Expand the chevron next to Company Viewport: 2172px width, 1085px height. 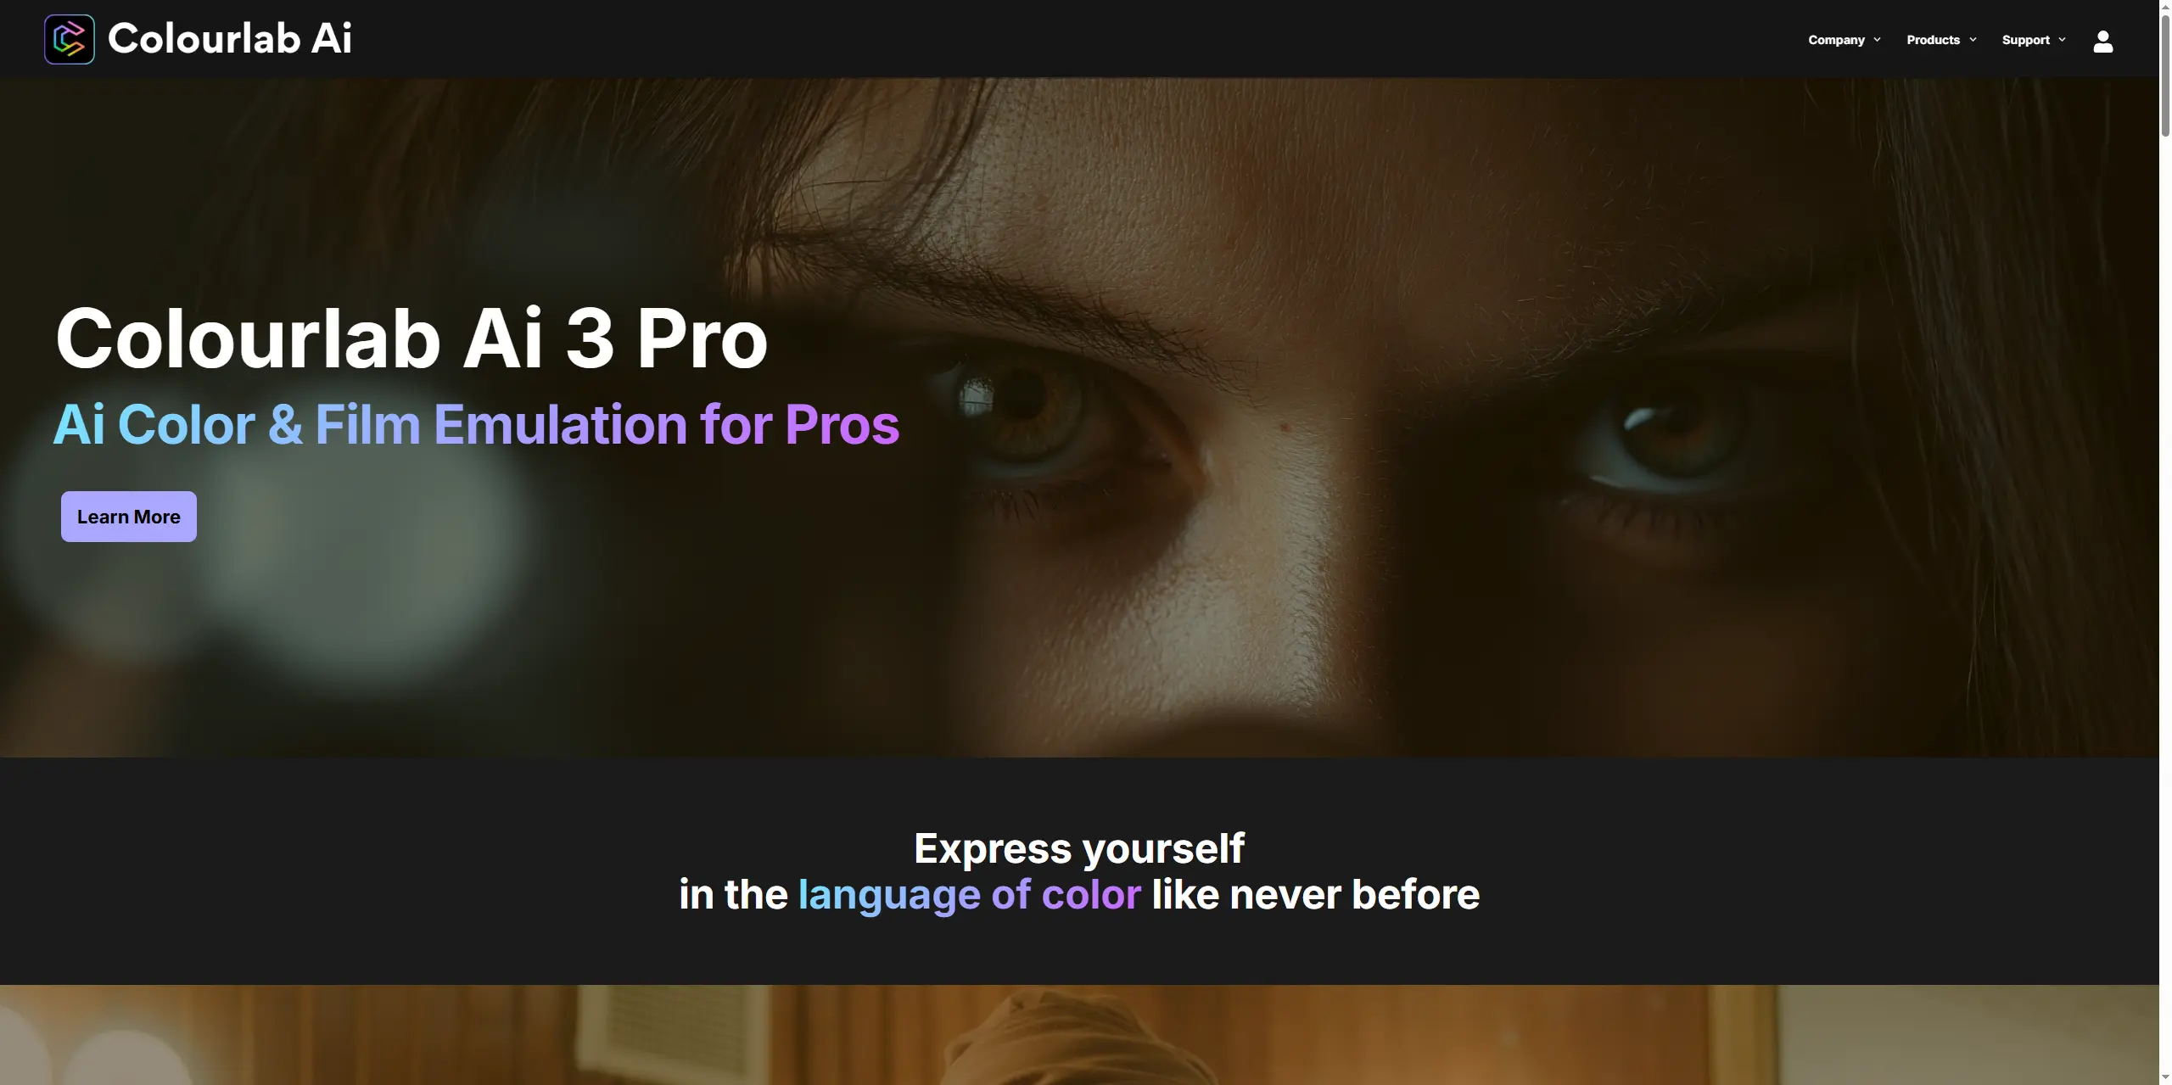1877,40
